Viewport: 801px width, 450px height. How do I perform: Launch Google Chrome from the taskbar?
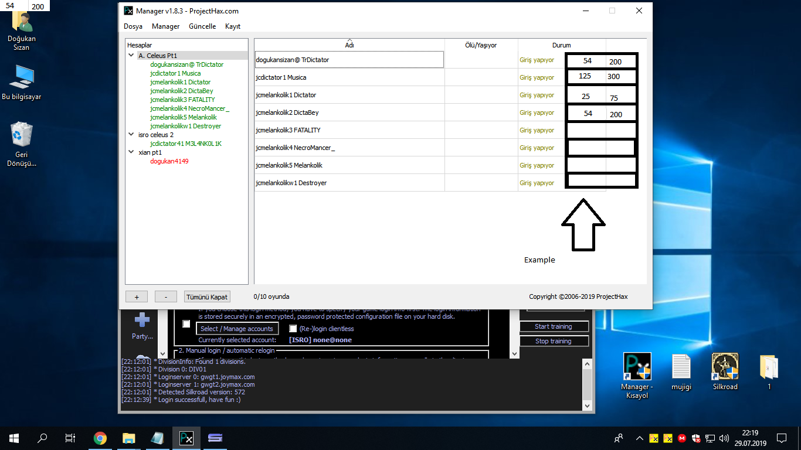click(x=100, y=438)
